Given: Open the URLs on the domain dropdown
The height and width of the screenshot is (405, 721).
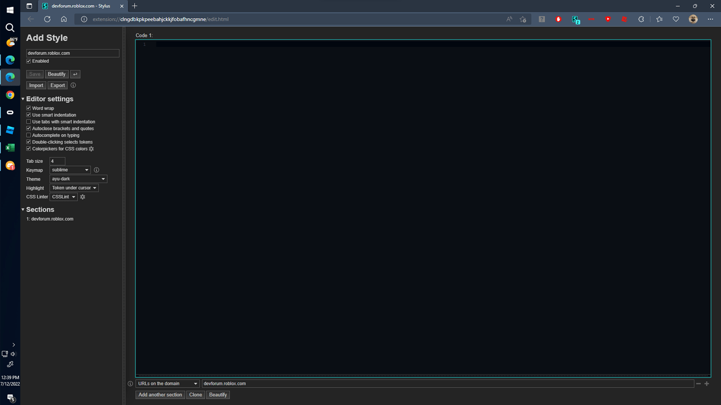Looking at the screenshot, I should [167, 383].
